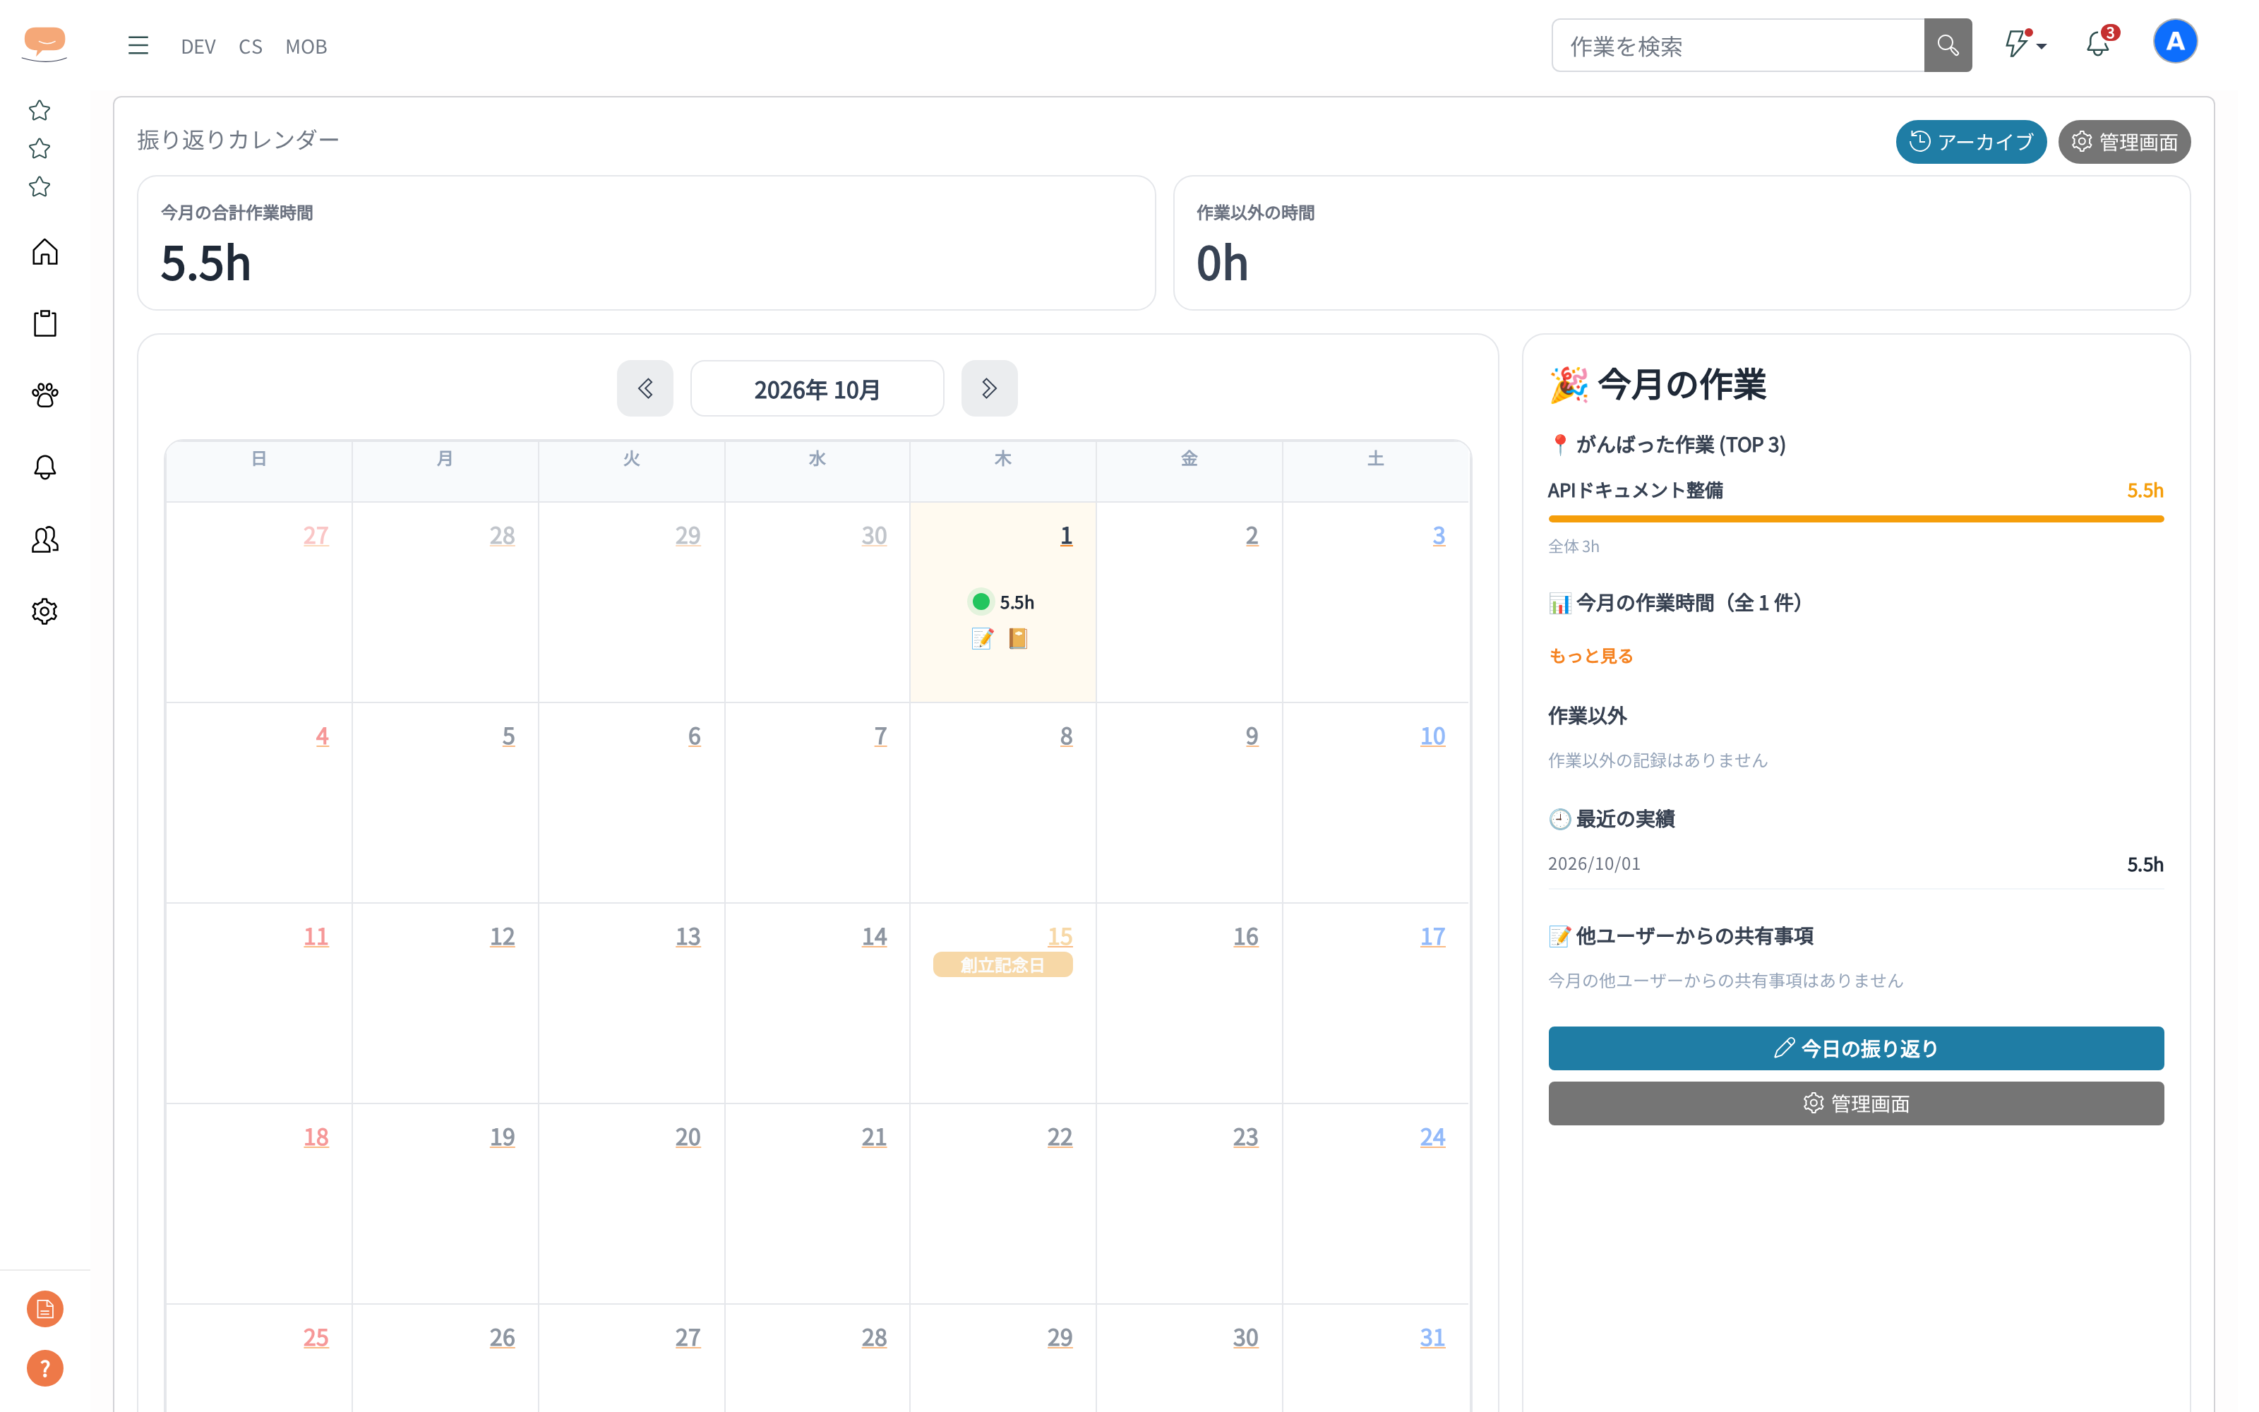Select October 24 date

pos(1432,1137)
